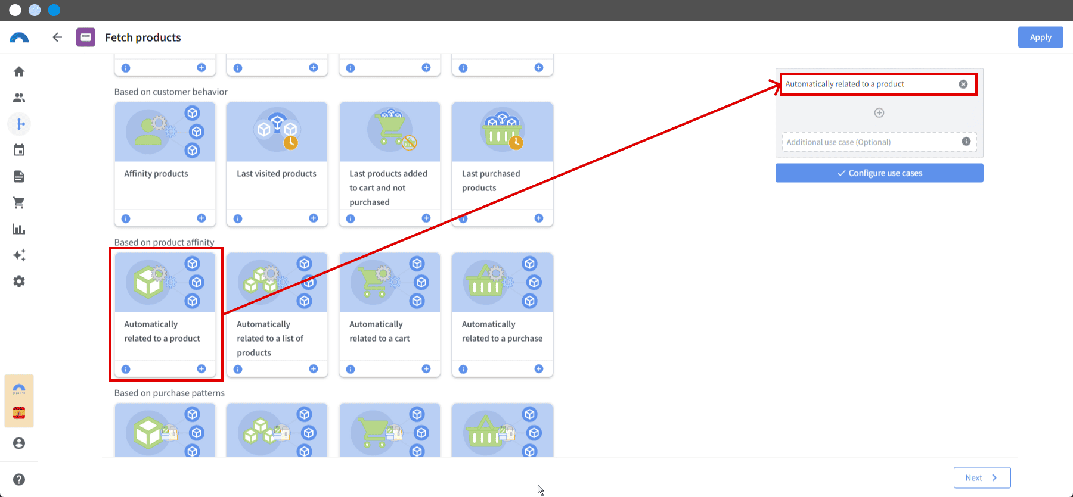This screenshot has height=497, width=1073.
Task: Select the Affinity products card image
Action: (x=165, y=132)
